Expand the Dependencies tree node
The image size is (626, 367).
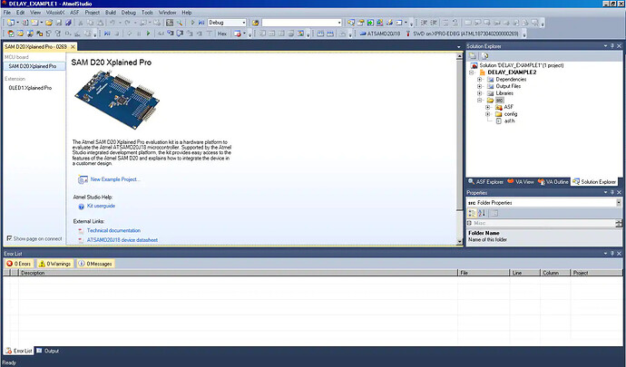point(480,80)
